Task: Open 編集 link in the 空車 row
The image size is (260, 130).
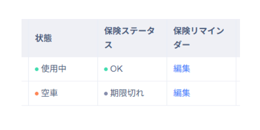Action: pos(182,93)
